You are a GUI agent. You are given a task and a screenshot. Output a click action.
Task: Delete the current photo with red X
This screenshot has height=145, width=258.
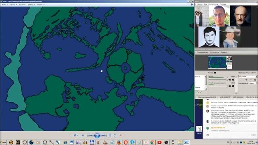point(121,135)
